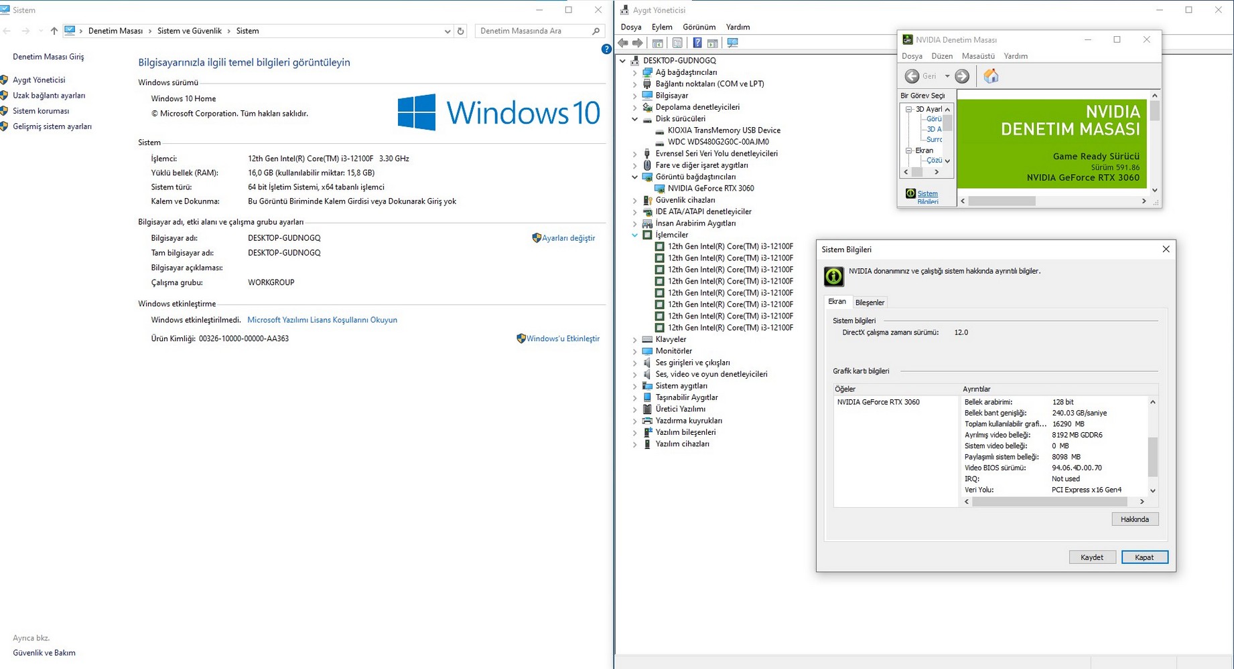Click the help icon in Device Manager toolbar

point(697,43)
